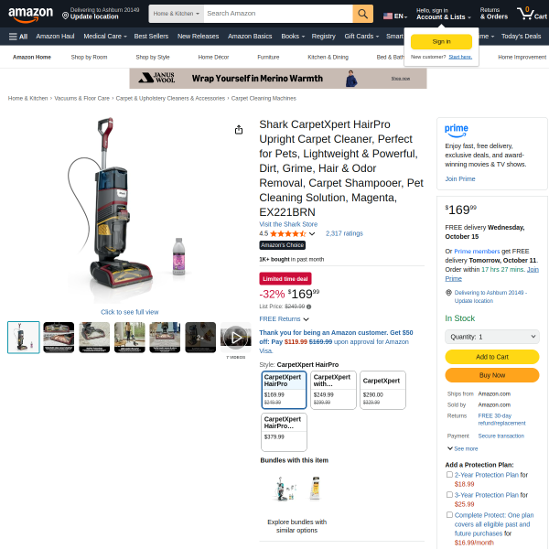This screenshot has height=549, width=549.
Task: Open Home & Kitchen search category dropdown
Action: [x=176, y=14]
